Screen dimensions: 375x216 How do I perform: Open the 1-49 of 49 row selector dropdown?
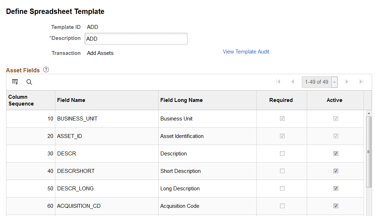tap(334, 82)
